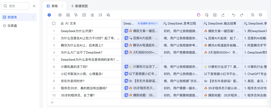Select empty DeepSeek cell in row 5
This screenshot has height=108, width=271.
pos(142,59)
